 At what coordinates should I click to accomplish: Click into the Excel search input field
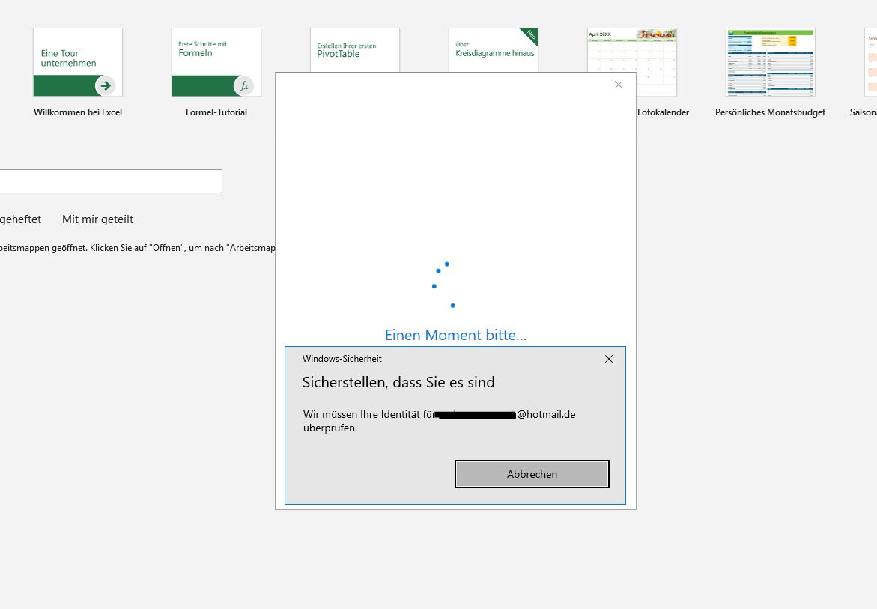click(111, 181)
